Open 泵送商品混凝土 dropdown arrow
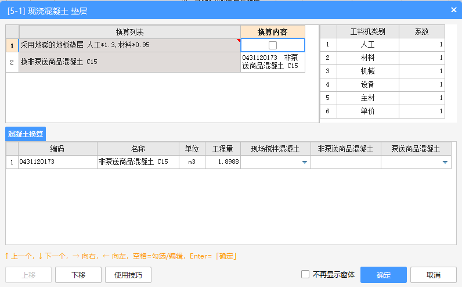462x287 pixels. pos(445,162)
